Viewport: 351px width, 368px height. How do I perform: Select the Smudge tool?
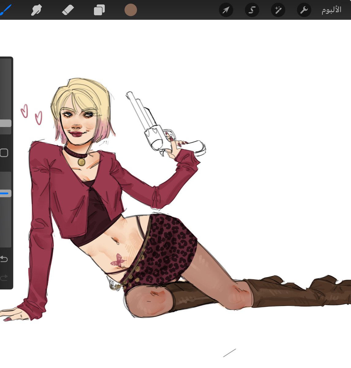click(36, 10)
